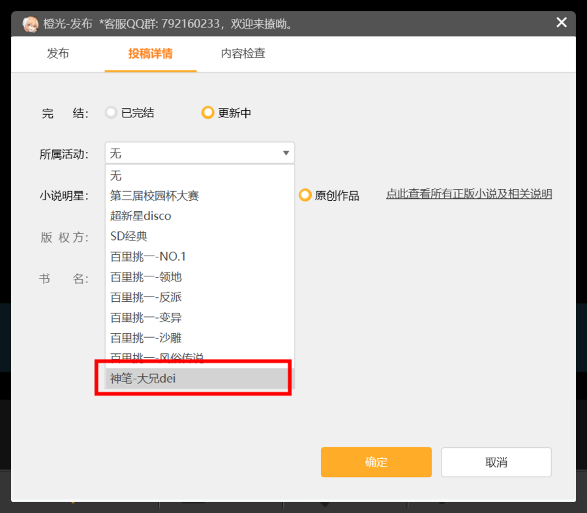Image resolution: width=587 pixels, height=513 pixels.
Task: Open the 投稿详情 tab
Action: pyautogui.click(x=151, y=53)
